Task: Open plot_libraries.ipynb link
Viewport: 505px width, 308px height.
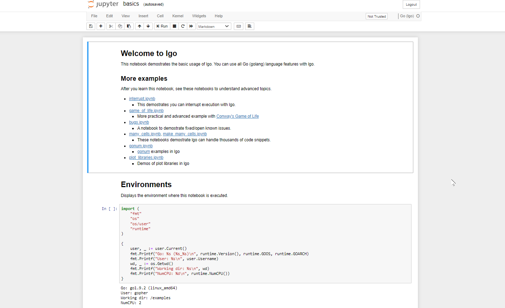Action: (146, 158)
